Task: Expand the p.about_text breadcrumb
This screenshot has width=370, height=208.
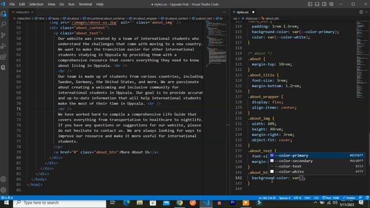Action: click(x=202, y=18)
